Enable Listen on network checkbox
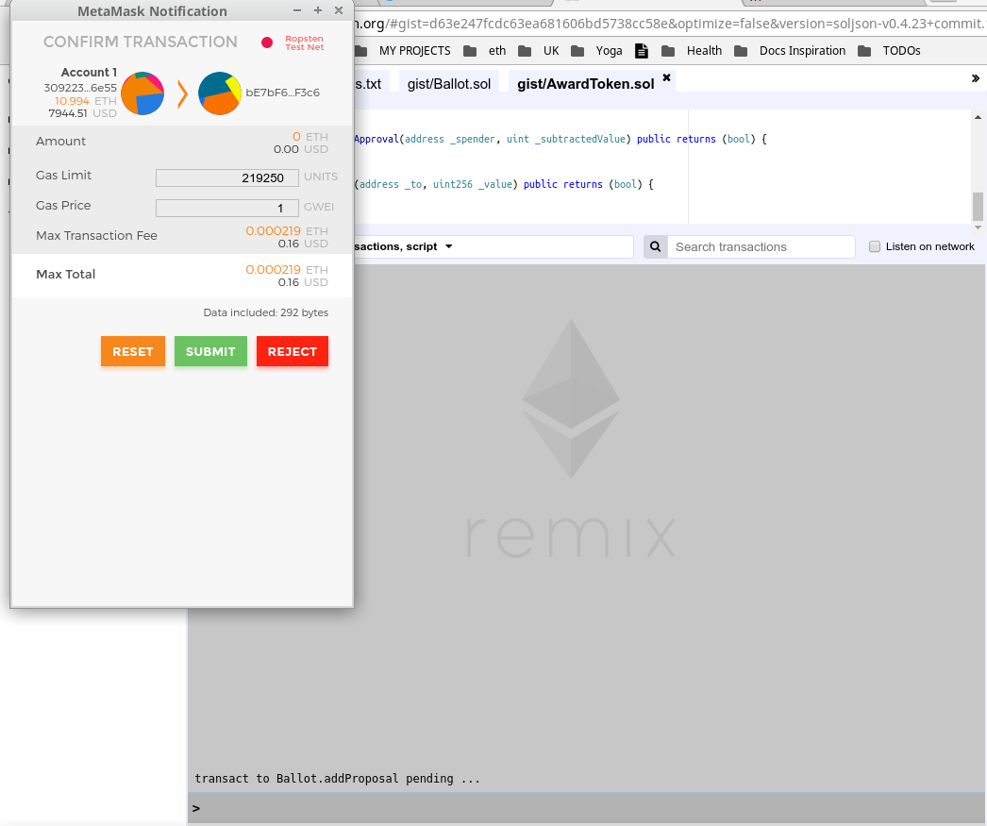 [x=875, y=246]
